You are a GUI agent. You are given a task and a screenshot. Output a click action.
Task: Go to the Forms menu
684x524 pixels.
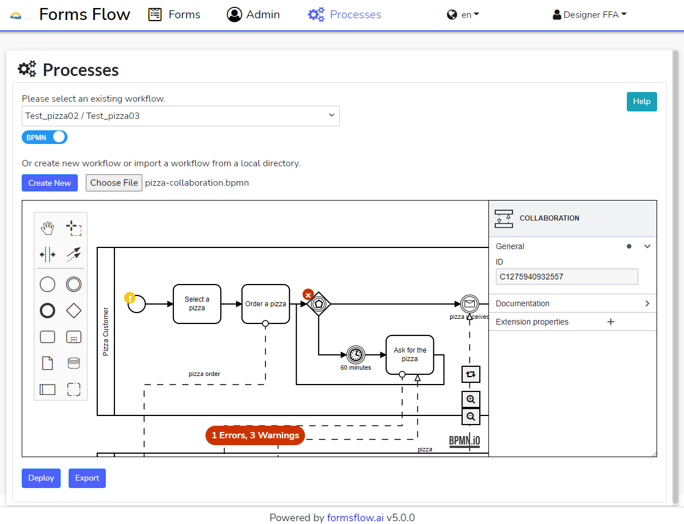click(x=174, y=15)
